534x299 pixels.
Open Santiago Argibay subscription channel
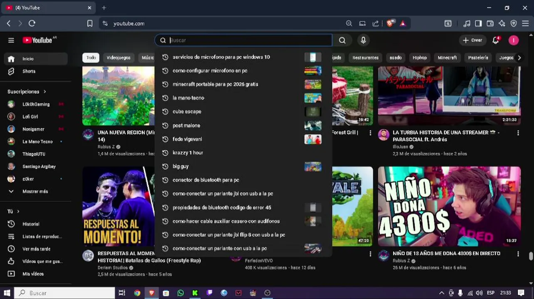pos(36,167)
